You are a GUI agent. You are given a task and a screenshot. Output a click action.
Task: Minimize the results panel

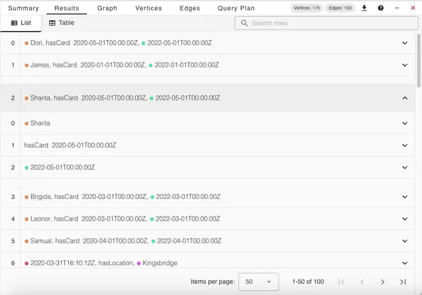click(x=397, y=8)
